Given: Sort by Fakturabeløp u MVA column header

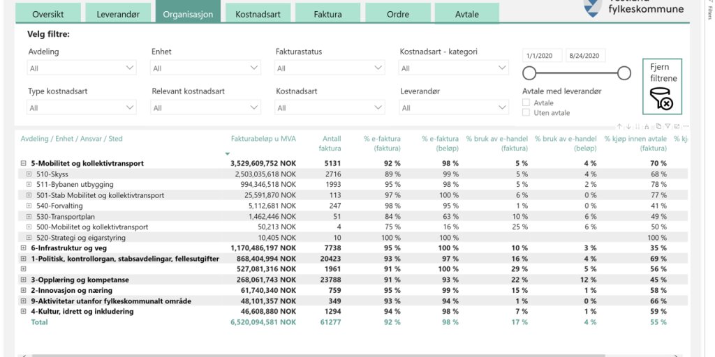Looking at the screenshot, I should (263, 139).
